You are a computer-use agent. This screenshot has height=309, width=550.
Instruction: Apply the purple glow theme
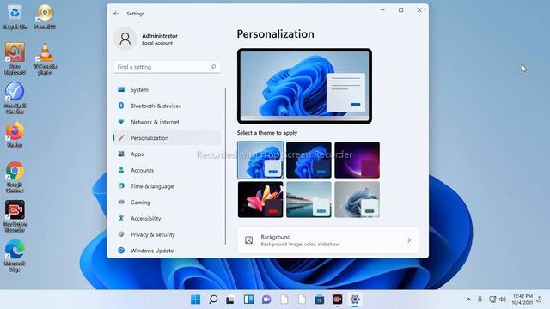tap(357, 161)
